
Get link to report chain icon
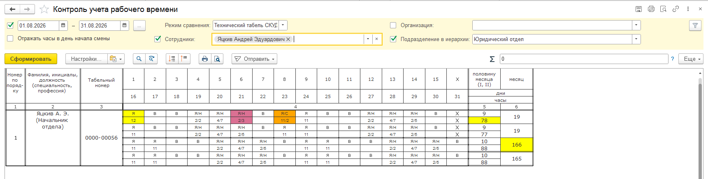(676, 9)
